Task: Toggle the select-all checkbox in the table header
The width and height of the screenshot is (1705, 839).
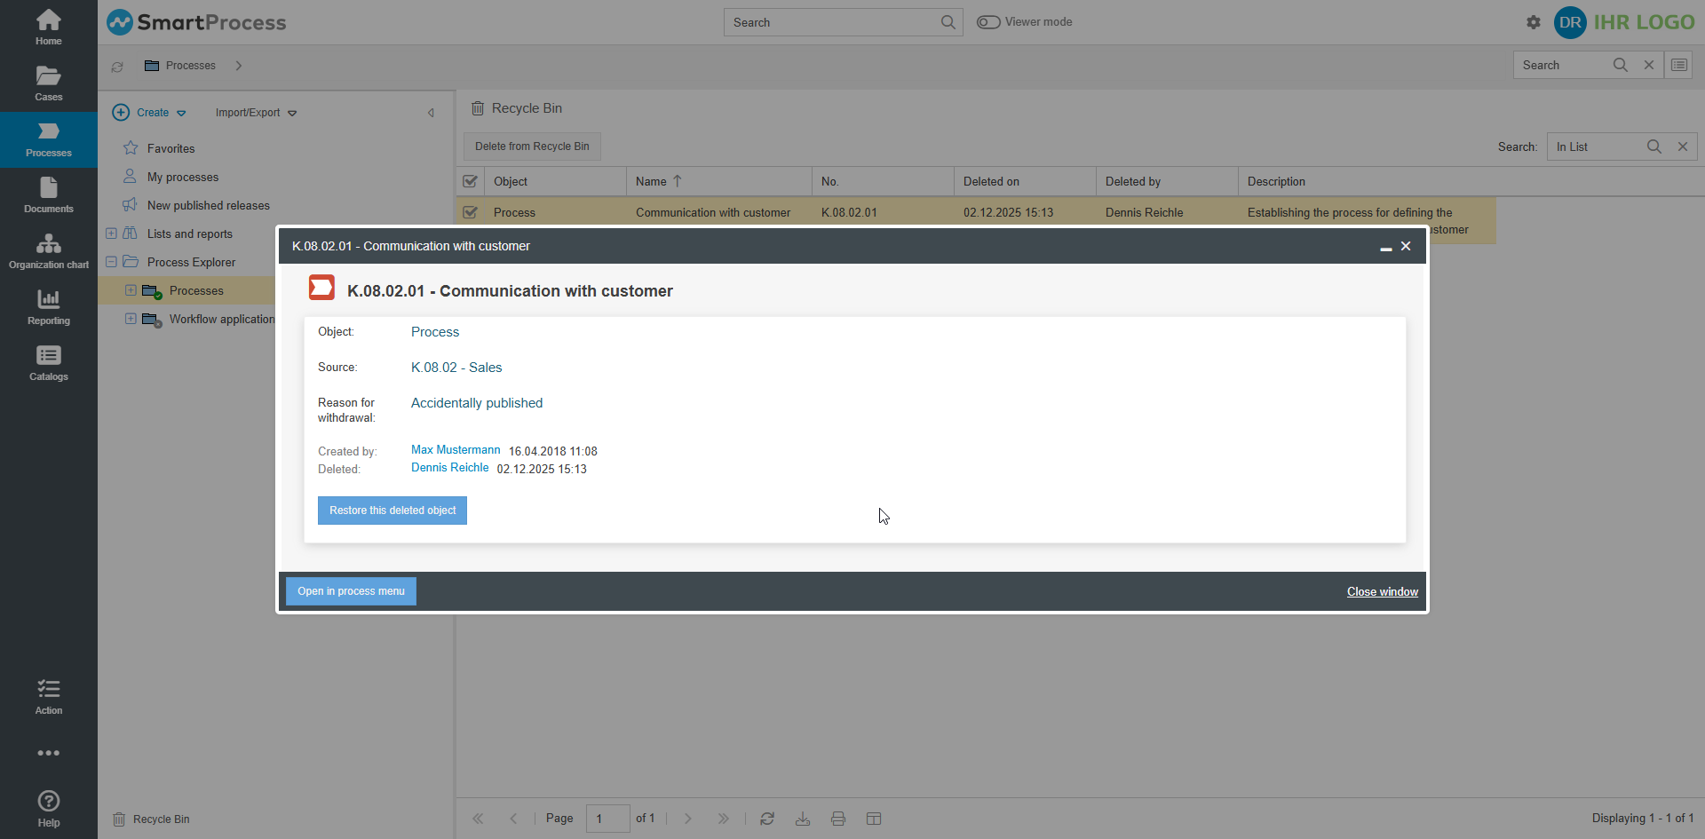Action: coord(471,181)
